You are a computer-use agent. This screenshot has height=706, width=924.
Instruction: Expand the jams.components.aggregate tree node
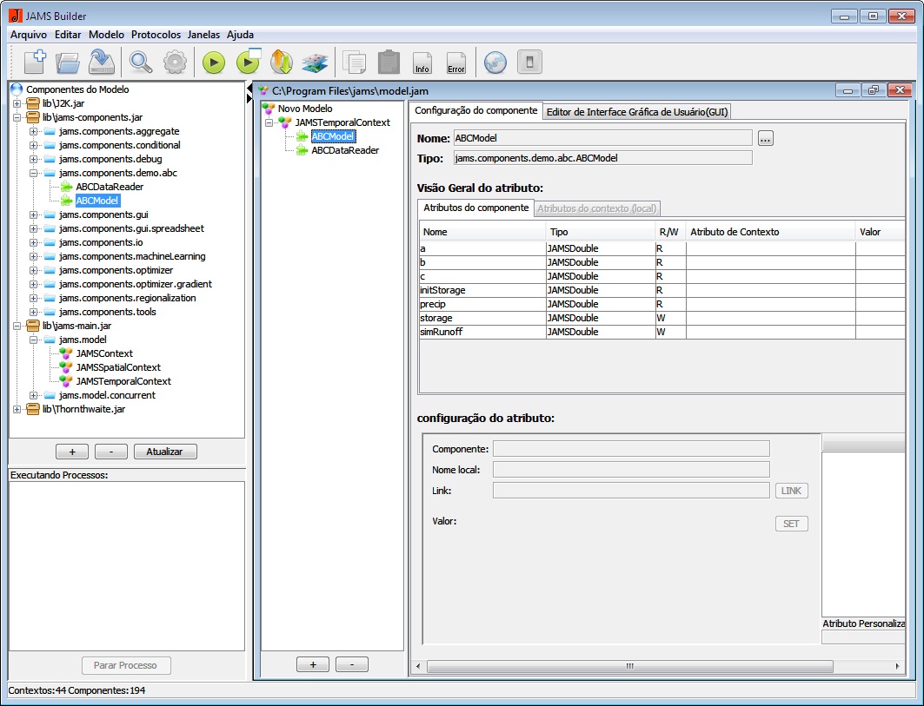33,132
